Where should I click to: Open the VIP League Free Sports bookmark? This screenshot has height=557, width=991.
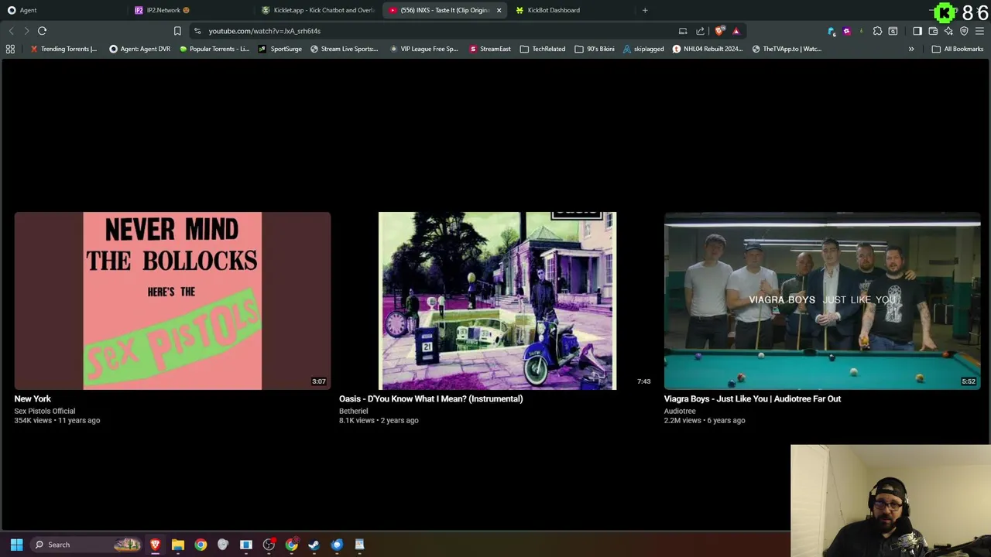pyautogui.click(x=424, y=49)
